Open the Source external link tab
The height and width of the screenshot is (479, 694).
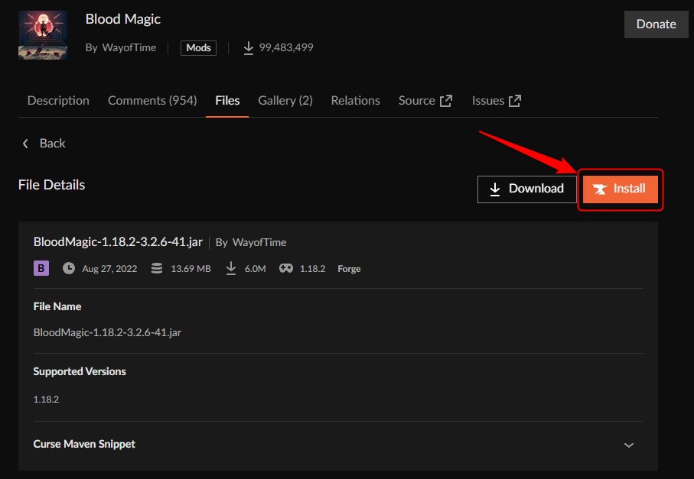[425, 101]
